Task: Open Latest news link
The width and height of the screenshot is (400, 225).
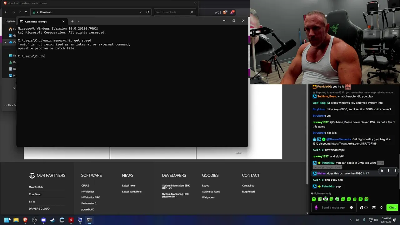Action: (x=129, y=186)
